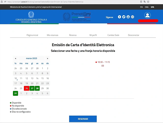Go to next month in calendar
163x123 pixels.
click(x=48, y=58)
